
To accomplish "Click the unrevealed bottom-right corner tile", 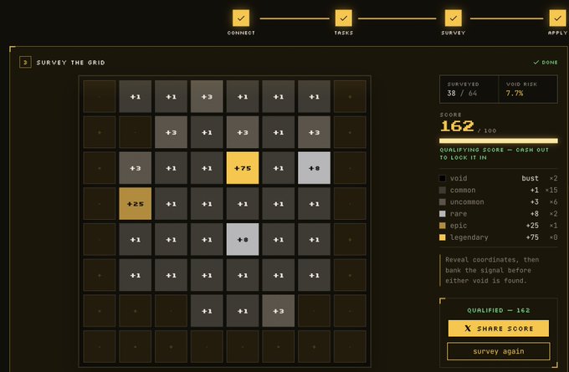I will pos(350,346).
